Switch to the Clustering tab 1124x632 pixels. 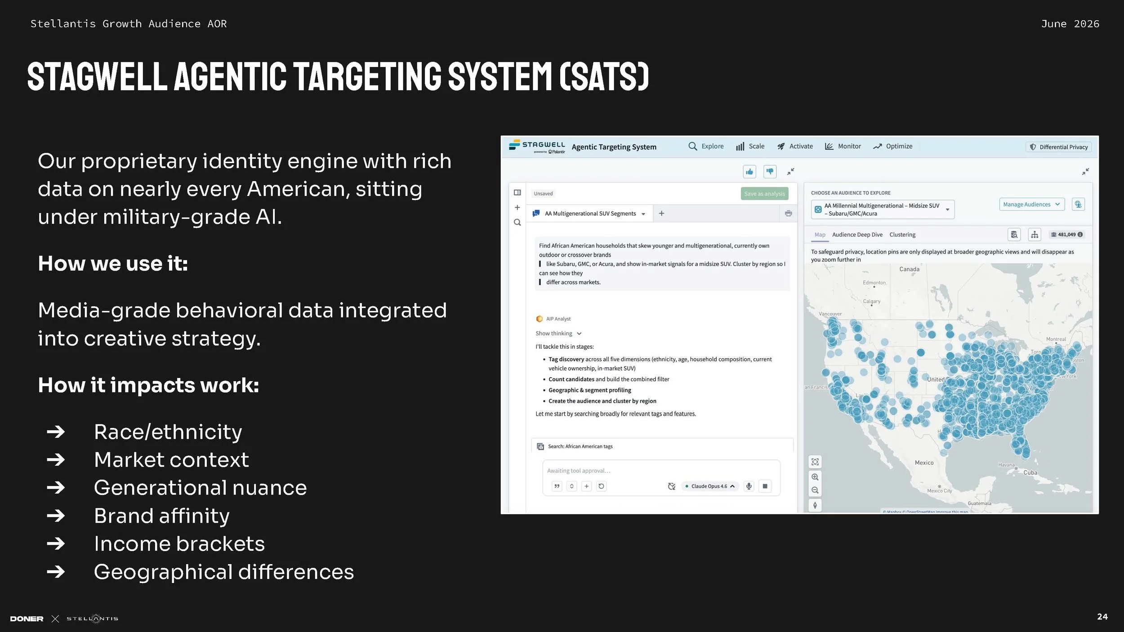(902, 235)
